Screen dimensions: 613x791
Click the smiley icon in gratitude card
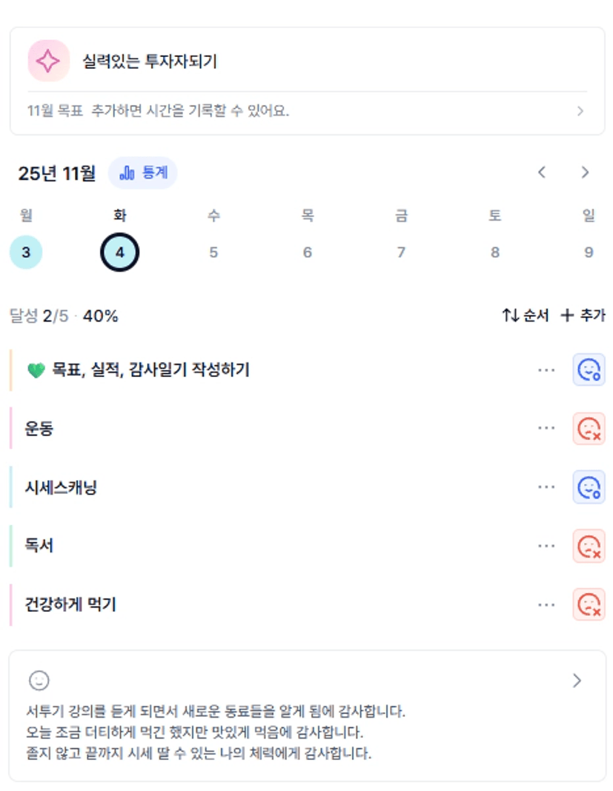(39, 680)
